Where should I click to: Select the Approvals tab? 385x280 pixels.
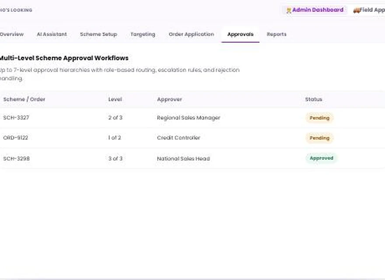[240, 35]
